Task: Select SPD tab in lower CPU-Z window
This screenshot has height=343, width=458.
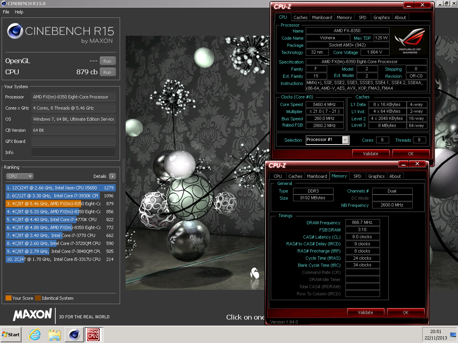Action: (357, 176)
